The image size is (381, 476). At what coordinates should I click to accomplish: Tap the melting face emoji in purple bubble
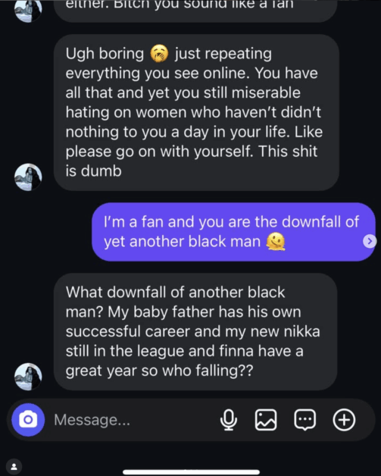point(276,242)
